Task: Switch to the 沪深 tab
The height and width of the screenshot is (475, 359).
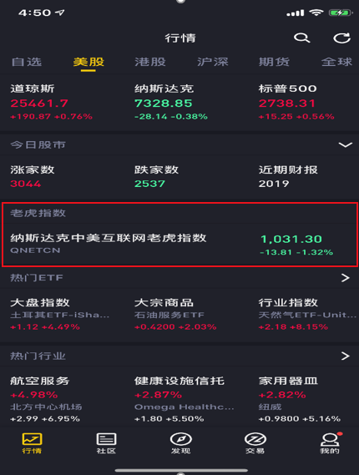Action: 212,62
